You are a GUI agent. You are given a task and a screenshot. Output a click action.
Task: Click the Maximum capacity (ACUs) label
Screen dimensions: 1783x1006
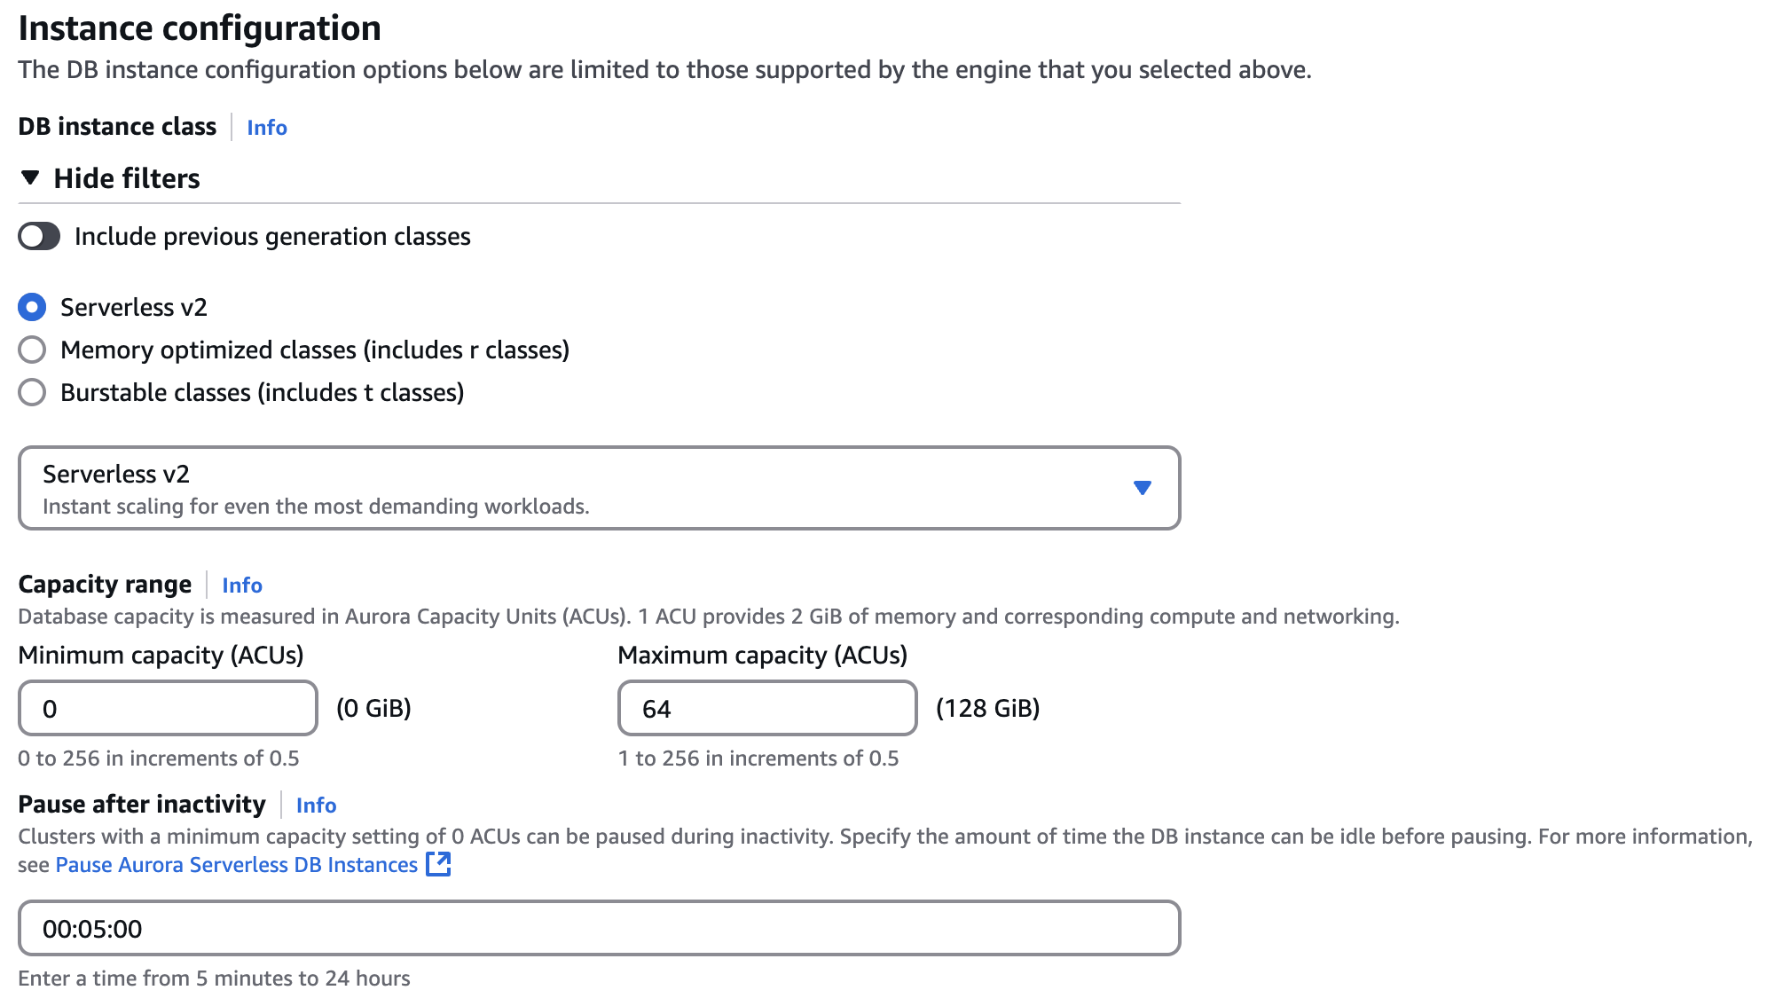click(x=762, y=656)
